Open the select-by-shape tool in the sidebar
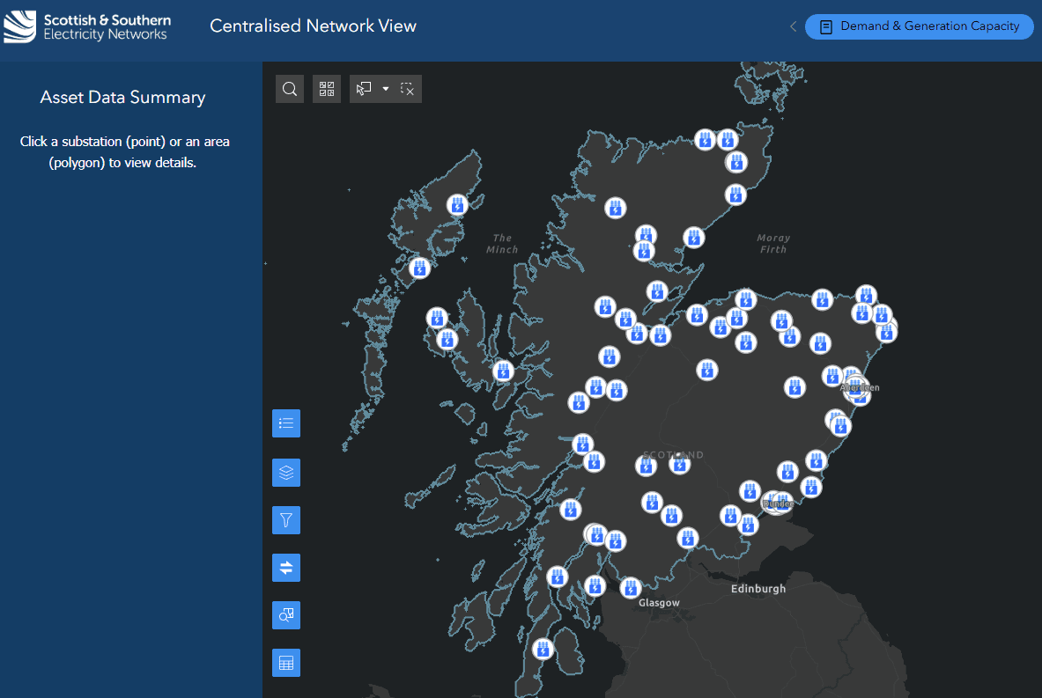This screenshot has height=698, width=1042. pos(285,615)
